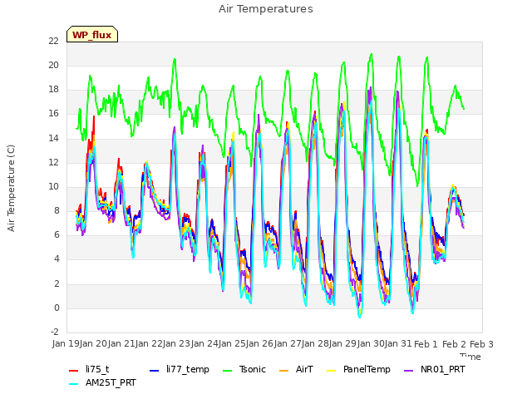This screenshot has height=399, width=532.
Task: Click the red li75_t legend swatch
Action: (74, 371)
